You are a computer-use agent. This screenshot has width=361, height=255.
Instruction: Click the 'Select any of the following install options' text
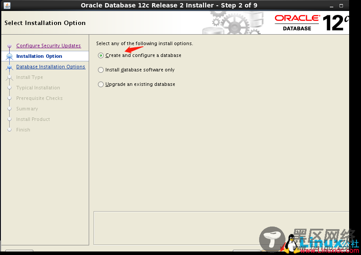[x=144, y=43]
